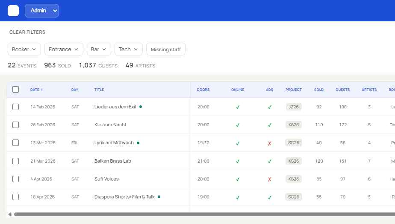Click online checkmark for Sufi Voices
395x224 pixels.
point(238,179)
